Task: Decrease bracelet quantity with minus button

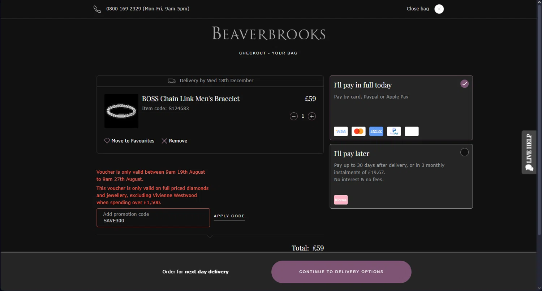Action: coord(294,116)
